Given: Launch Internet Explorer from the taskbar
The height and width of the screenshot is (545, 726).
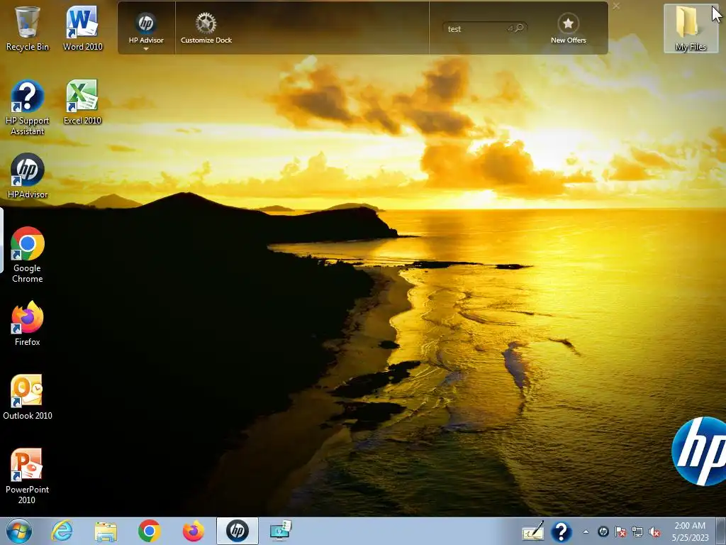Looking at the screenshot, I should tap(62, 531).
